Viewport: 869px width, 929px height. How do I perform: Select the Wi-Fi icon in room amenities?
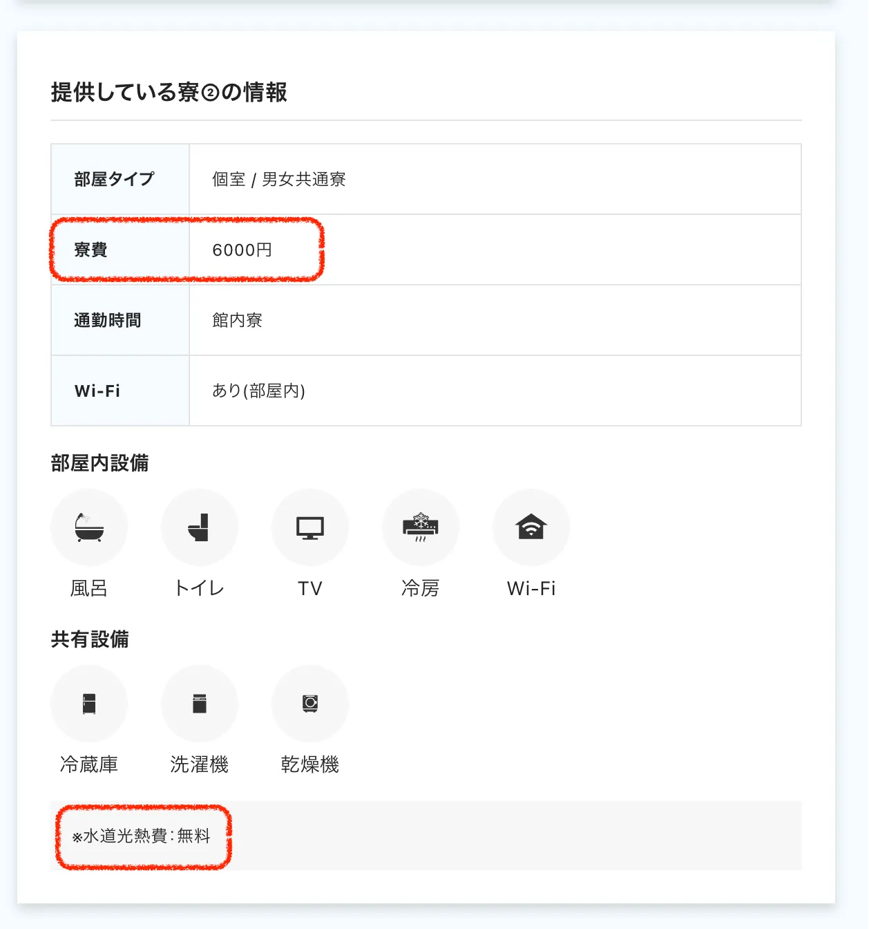[531, 527]
